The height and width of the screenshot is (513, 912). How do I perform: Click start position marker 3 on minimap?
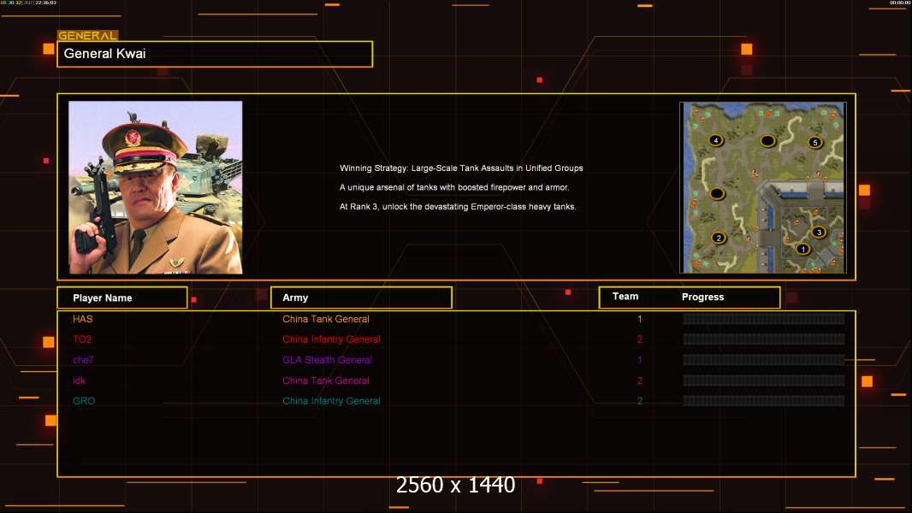click(819, 233)
